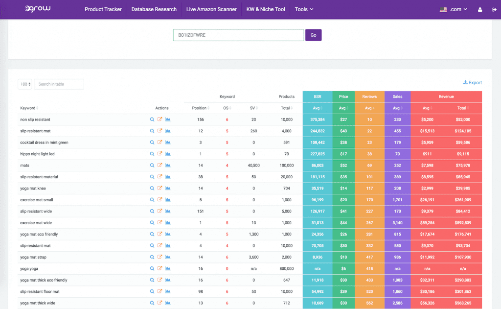
Task: Open the Product Tracker tab
Action: [x=103, y=9]
